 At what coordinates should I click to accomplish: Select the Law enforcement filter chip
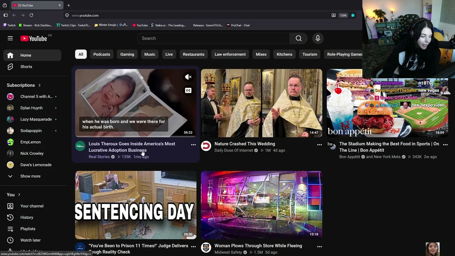point(230,54)
